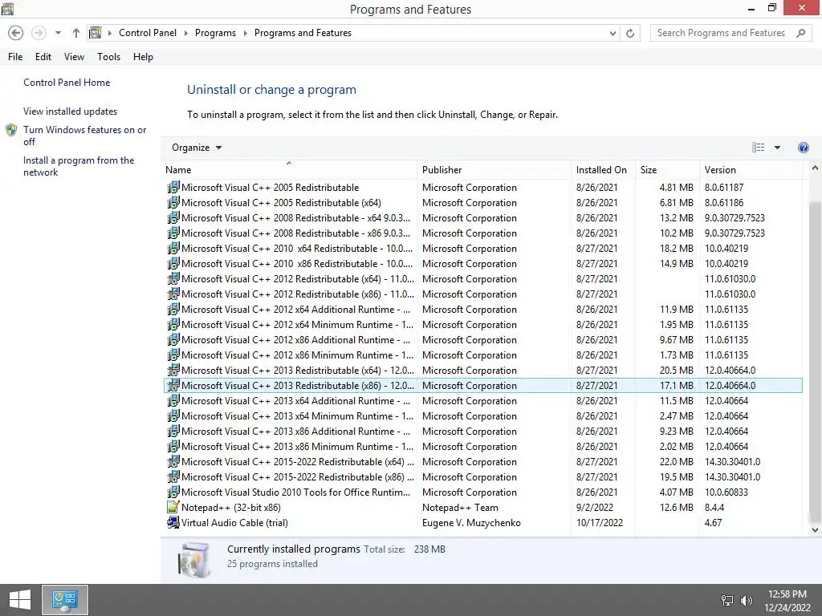Viewport: 822px width, 616px height.
Task: Select Visual C++ 2012 x64 Minimum Runtime entry
Action: [482, 324]
